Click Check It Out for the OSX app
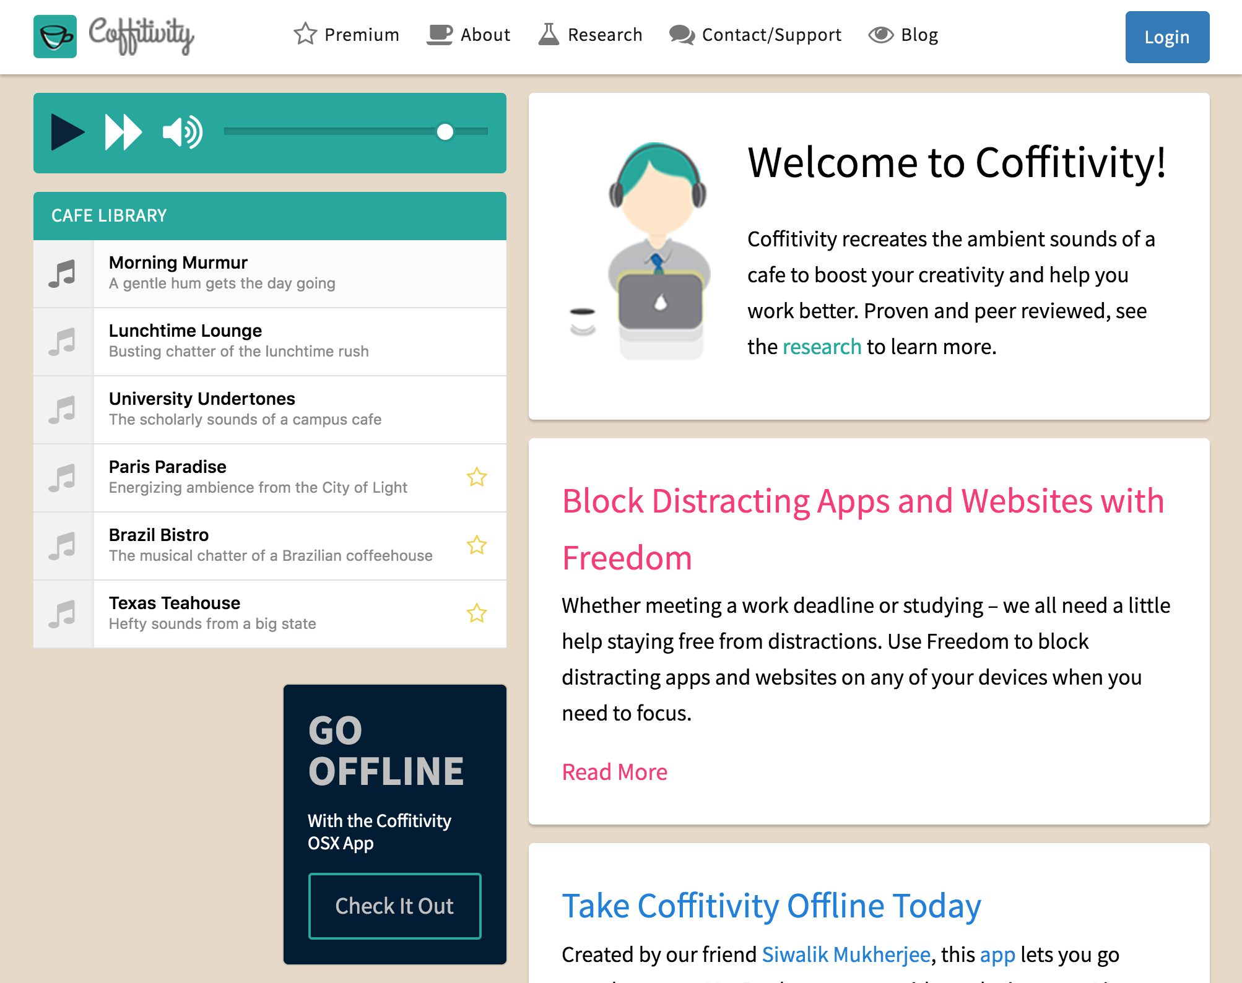The width and height of the screenshot is (1242, 983). click(x=394, y=906)
